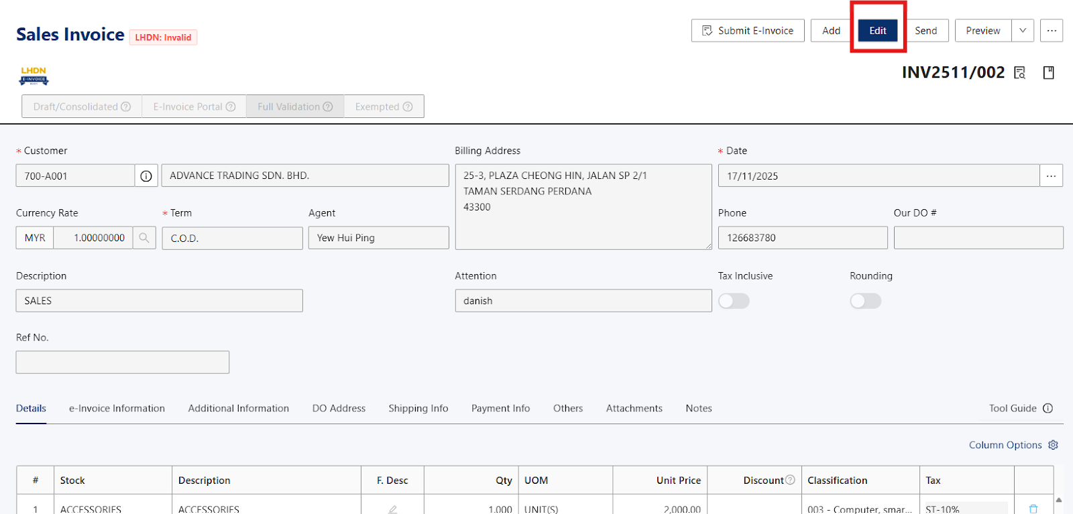The image size is (1073, 514).
Task: Open the currency rate search magnifier
Action: (144, 238)
